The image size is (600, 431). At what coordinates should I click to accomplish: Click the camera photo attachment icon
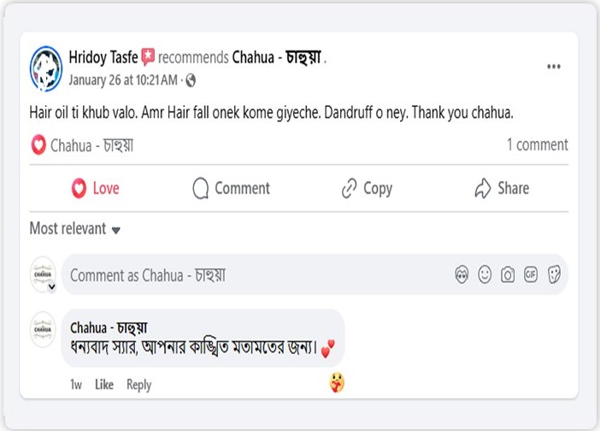pos(508,275)
